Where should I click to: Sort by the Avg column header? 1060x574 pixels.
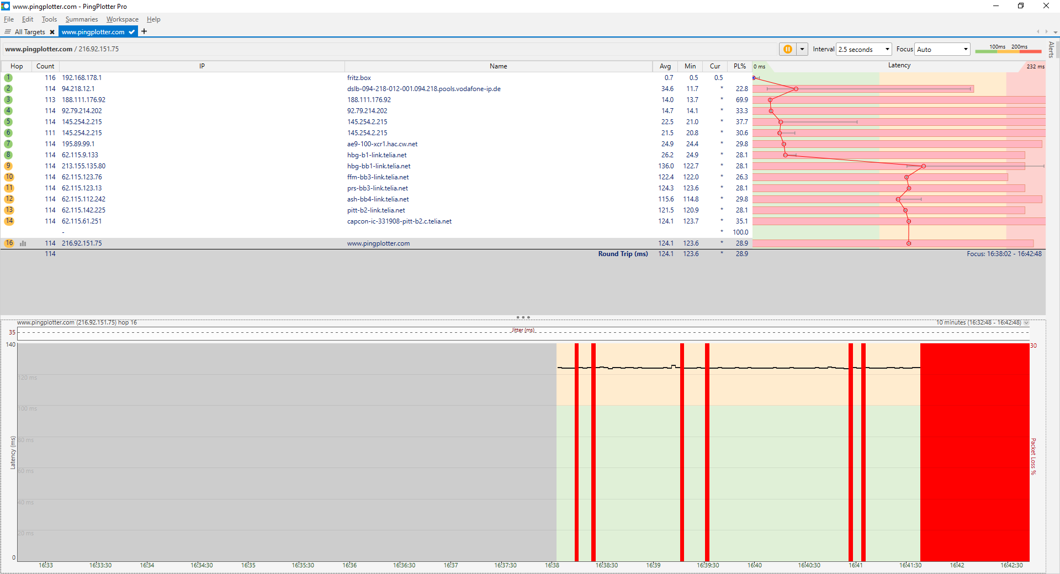click(x=665, y=66)
